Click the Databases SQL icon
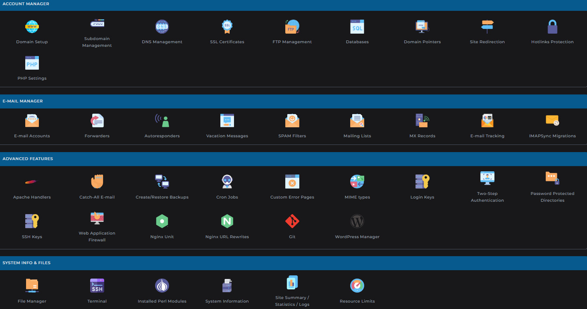Viewport: 587px width, 309px height. pos(357,27)
